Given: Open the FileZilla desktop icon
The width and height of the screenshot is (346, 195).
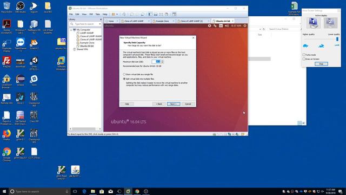Looking at the screenshot, I should coord(6,62).
